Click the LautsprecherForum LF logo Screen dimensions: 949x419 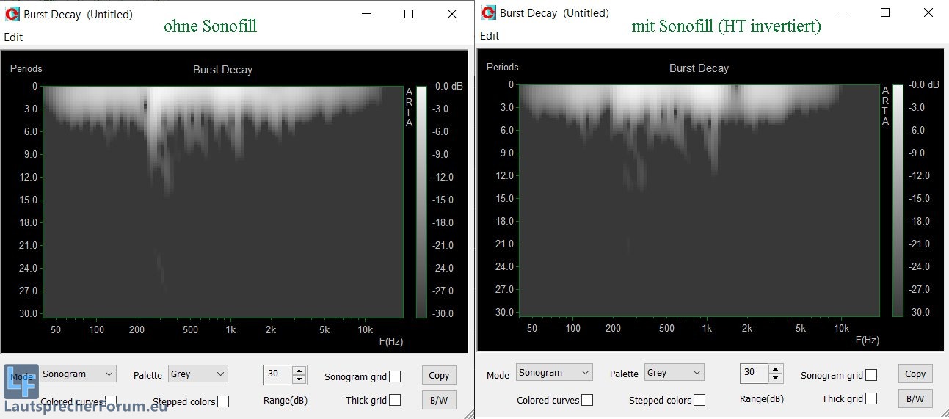tap(21, 382)
